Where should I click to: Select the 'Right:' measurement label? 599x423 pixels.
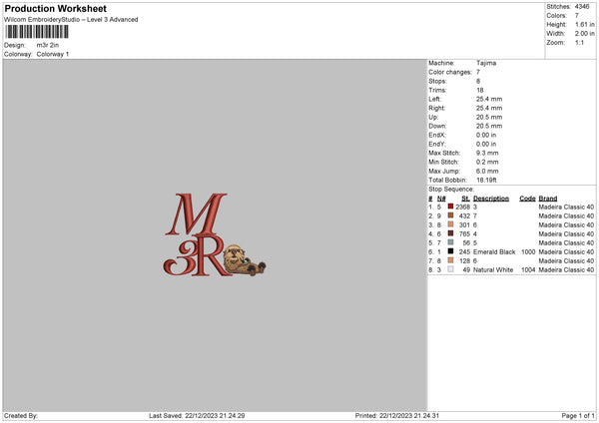[x=436, y=108]
